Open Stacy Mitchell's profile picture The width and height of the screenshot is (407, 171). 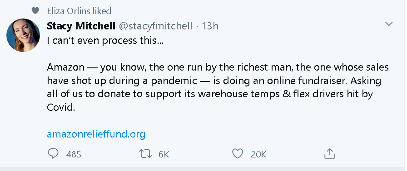click(23, 35)
